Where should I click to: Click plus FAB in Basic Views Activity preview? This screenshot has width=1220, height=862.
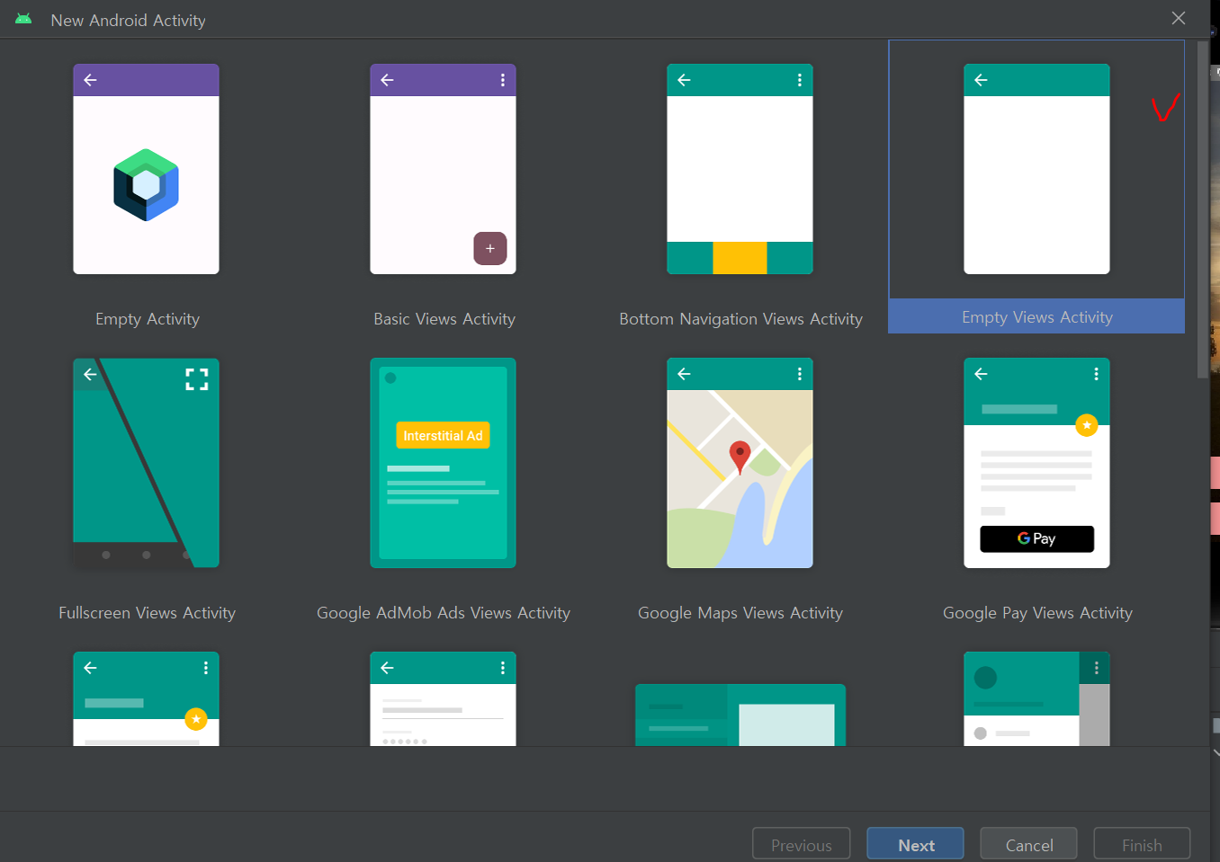coord(490,248)
